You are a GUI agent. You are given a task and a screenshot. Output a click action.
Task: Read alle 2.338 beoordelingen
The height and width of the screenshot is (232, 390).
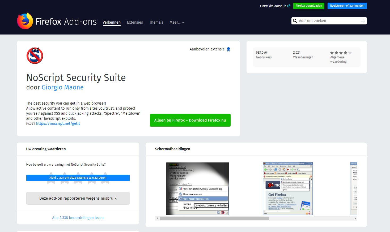(x=78, y=218)
